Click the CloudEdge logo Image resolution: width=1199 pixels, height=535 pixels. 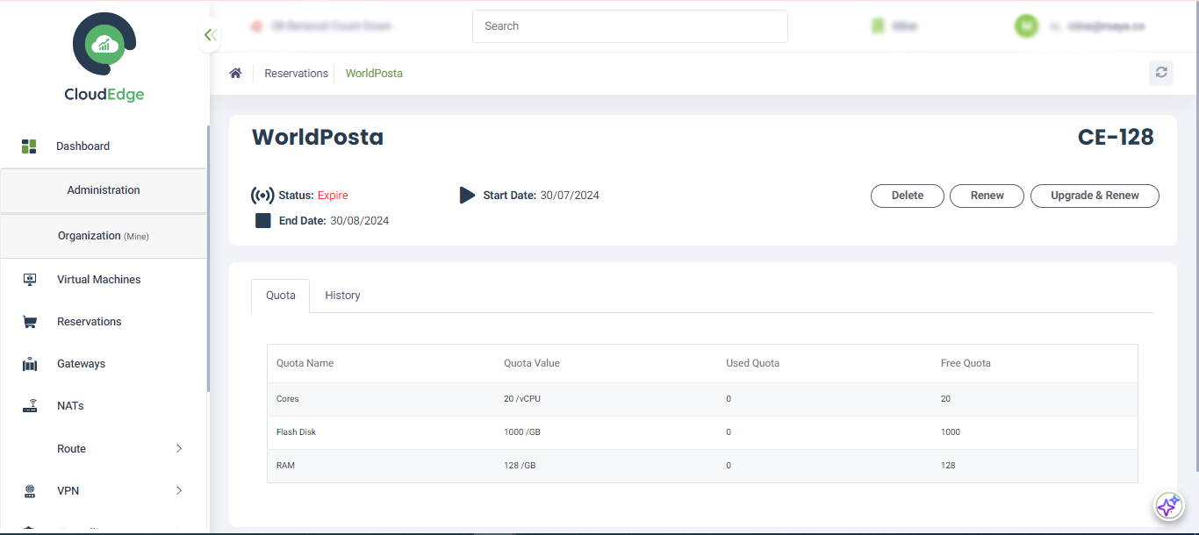(x=104, y=58)
